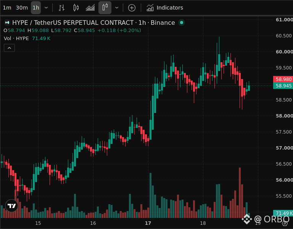Open the timeframe dropdown arrow
The height and width of the screenshot is (229, 293).
46,8
